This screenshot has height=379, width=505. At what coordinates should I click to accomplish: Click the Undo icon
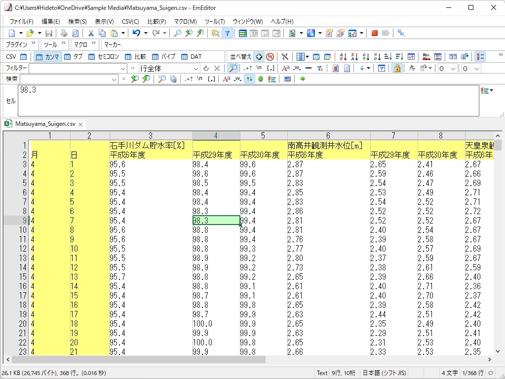click(135, 33)
